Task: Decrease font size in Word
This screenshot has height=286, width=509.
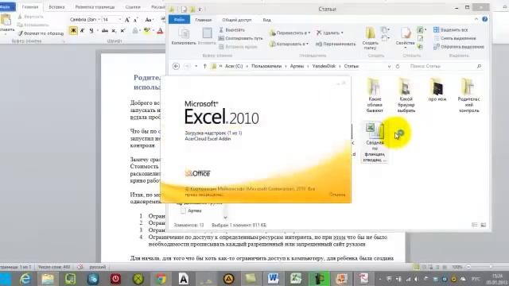Action: click(x=136, y=20)
